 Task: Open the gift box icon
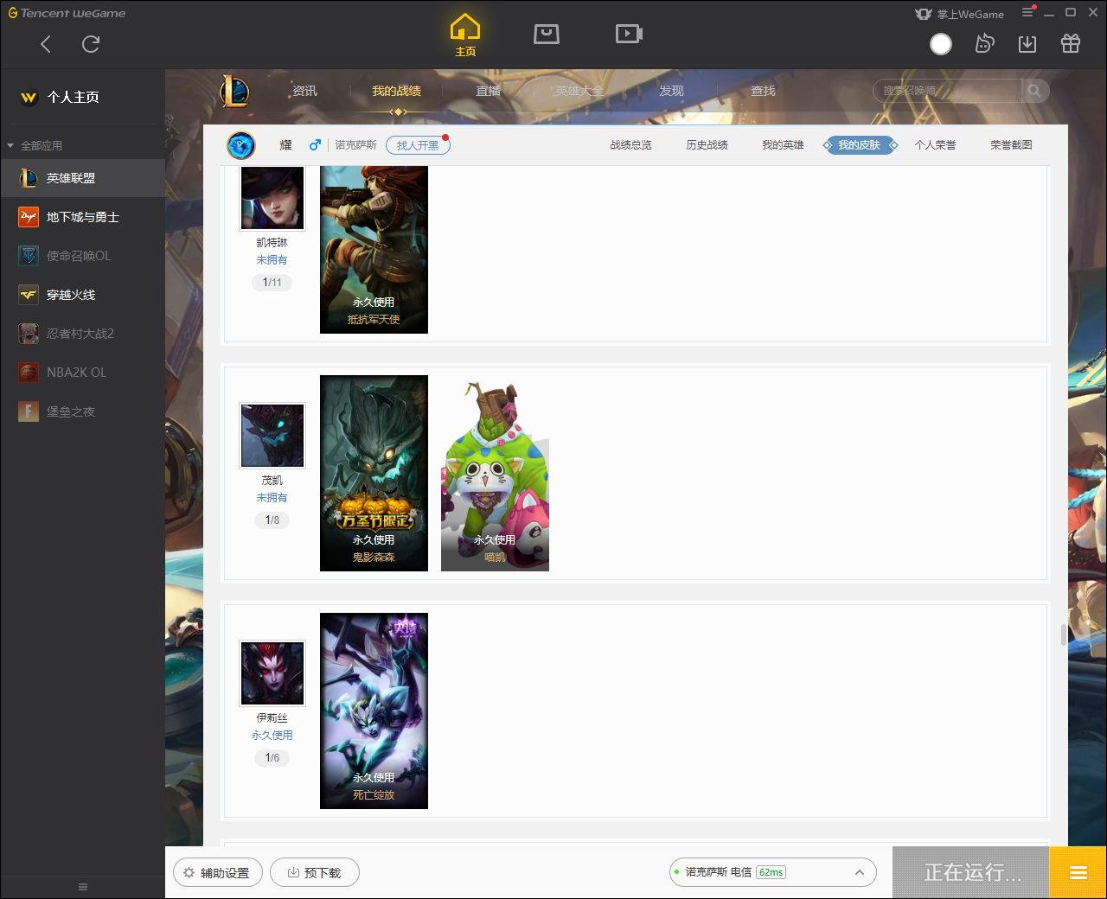[1071, 44]
